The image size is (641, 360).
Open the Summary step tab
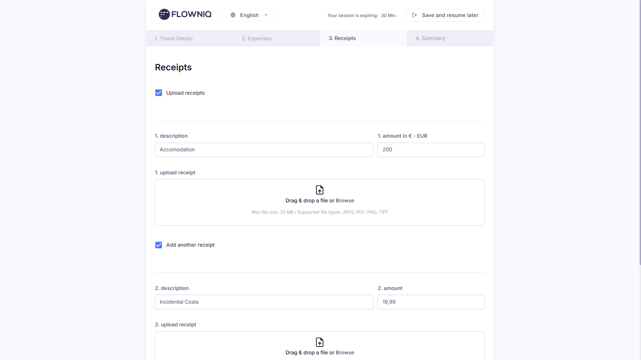[430, 38]
